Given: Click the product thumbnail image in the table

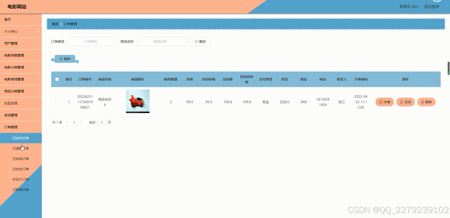Looking at the screenshot, I should tap(137, 101).
